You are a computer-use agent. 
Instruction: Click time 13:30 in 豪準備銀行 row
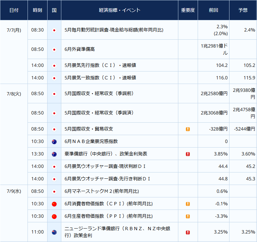coord(37,154)
